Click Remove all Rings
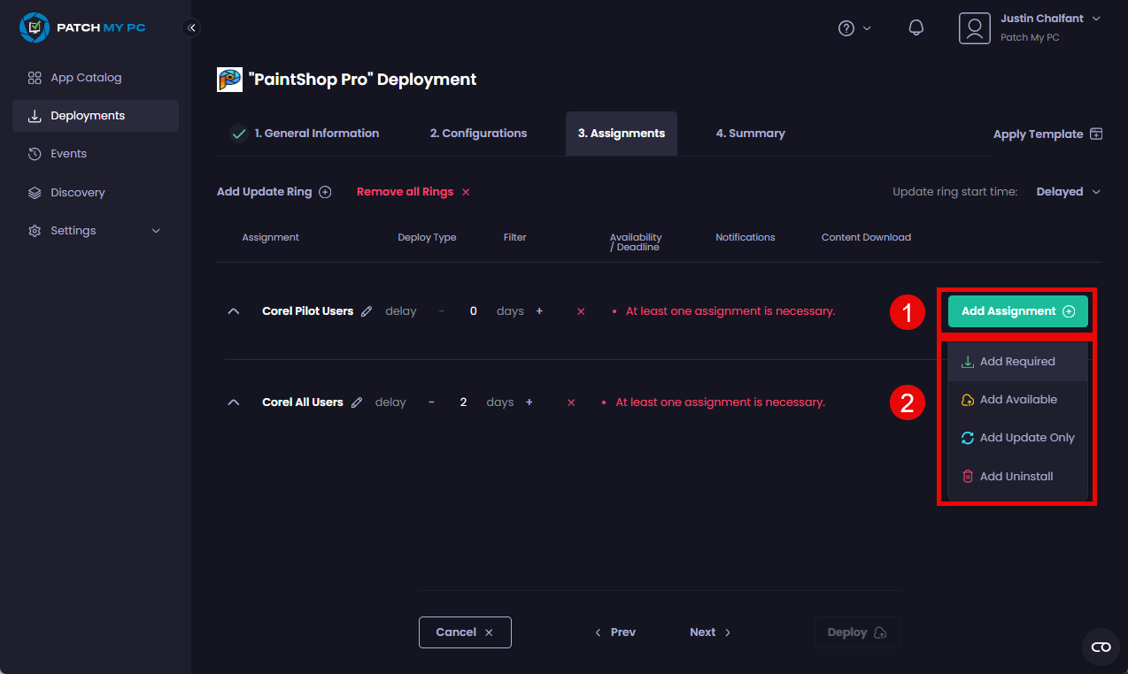The height and width of the screenshot is (674, 1128). click(x=405, y=191)
